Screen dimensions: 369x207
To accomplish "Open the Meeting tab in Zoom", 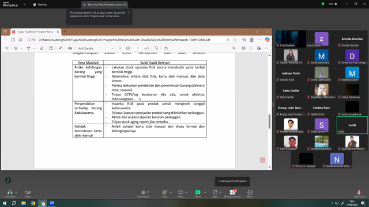I will coord(40,5).
